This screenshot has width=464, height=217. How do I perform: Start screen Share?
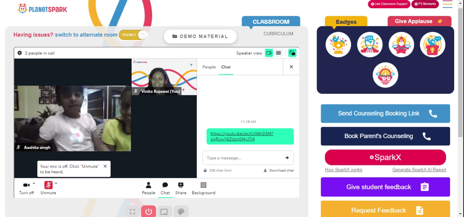pyautogui.click(x=180, y=188)
